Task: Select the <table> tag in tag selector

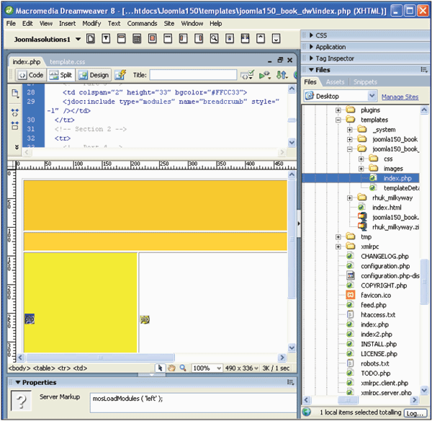Action: click(44, 368)
